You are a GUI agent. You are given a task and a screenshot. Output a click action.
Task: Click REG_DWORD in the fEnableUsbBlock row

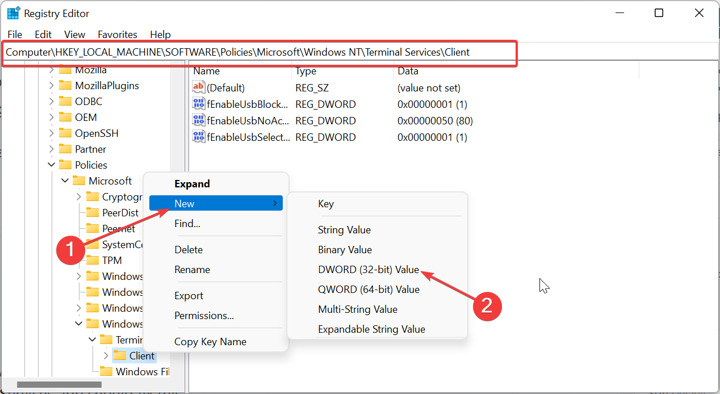[x=326, y=104]
